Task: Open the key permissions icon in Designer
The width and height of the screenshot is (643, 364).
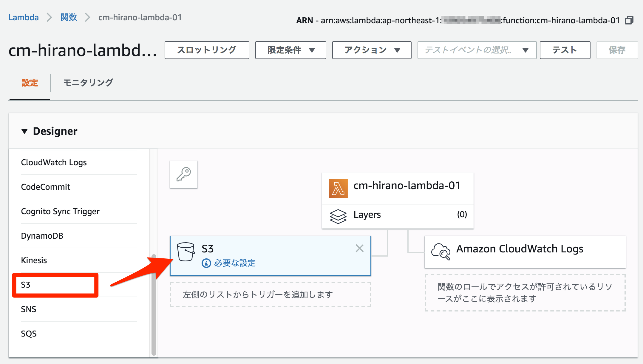Action: click(184, 174)
